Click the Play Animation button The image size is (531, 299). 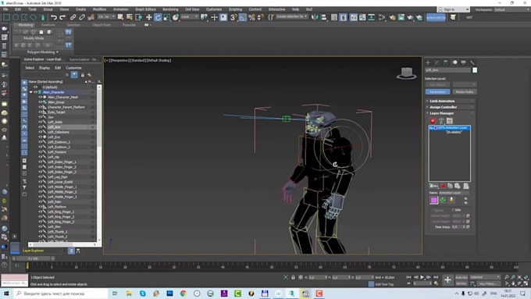tap(422, 277)
